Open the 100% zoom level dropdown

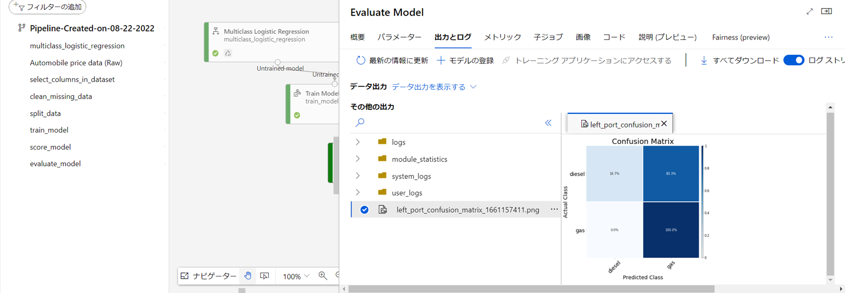(296, 276)
